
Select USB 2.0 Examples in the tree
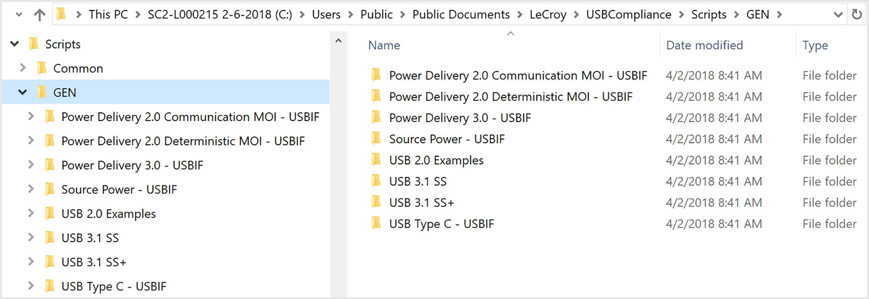pos(109,214)
